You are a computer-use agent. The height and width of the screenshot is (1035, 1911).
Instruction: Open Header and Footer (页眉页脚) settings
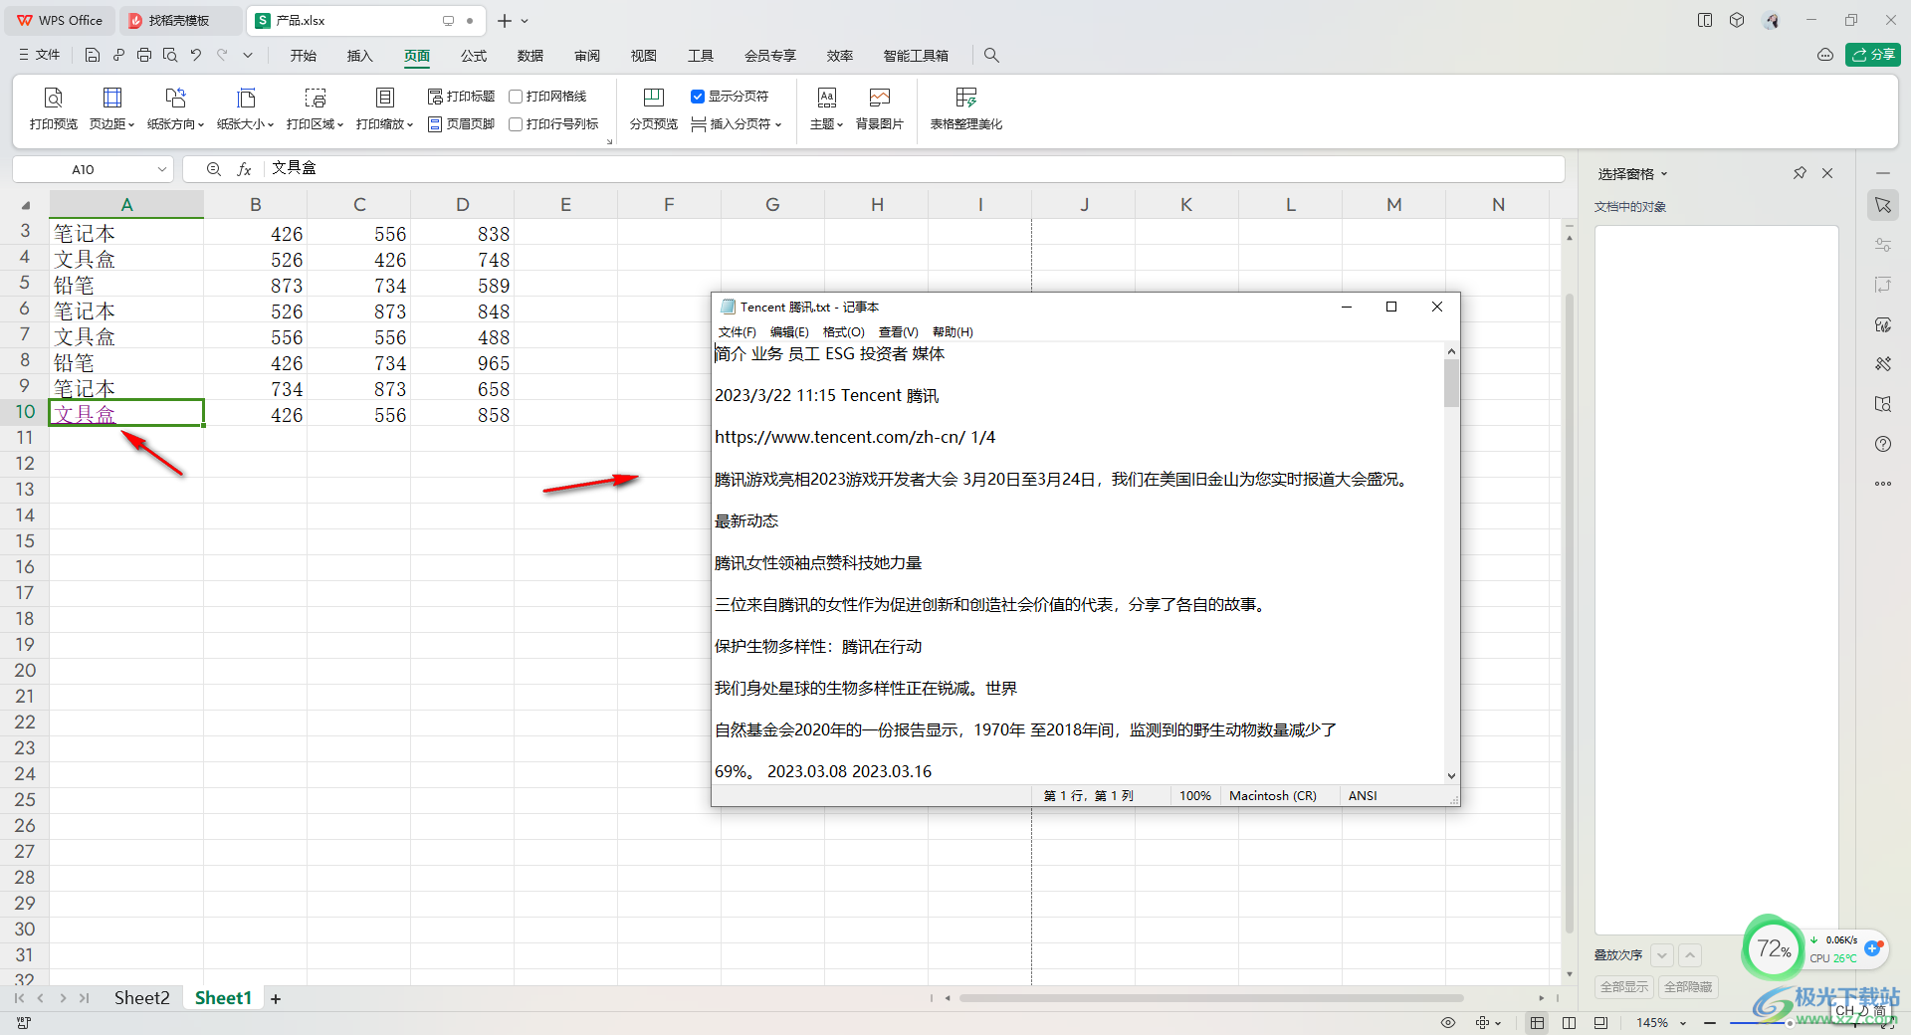point(461,124)
